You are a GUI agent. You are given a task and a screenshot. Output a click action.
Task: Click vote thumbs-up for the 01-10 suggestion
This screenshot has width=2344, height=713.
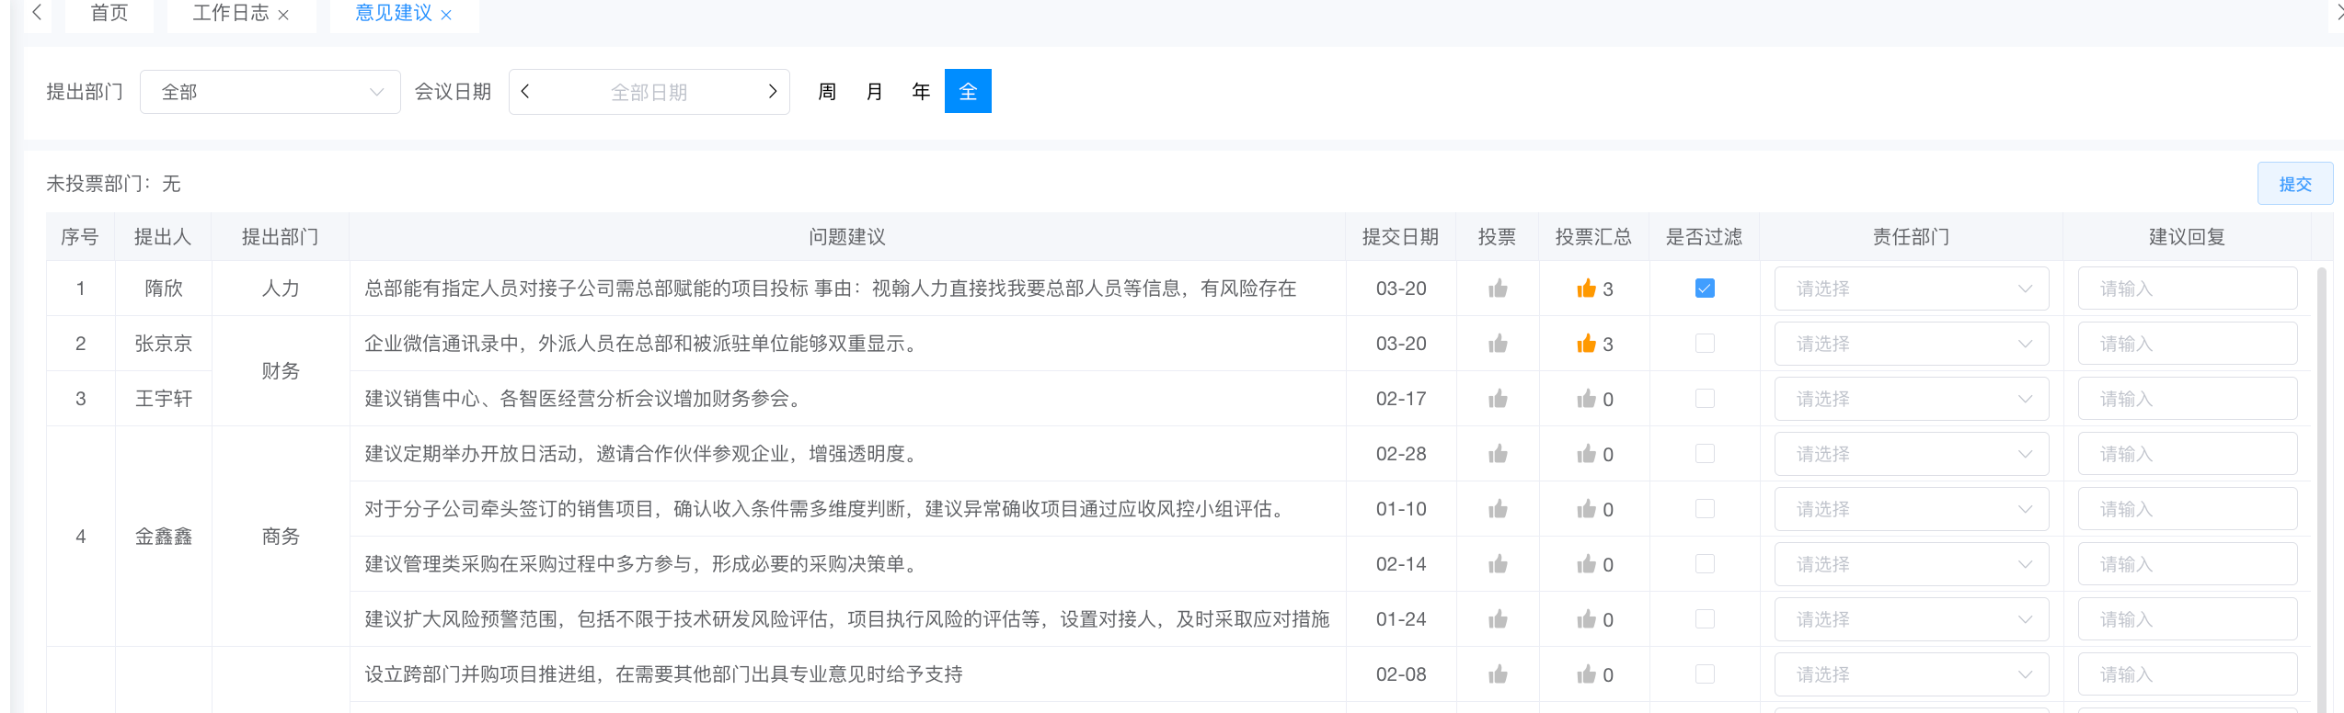[1498, 509]
